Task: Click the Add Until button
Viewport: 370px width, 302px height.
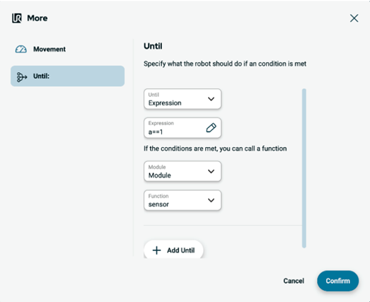Action: pyautogui.click(x=173, y=250)
